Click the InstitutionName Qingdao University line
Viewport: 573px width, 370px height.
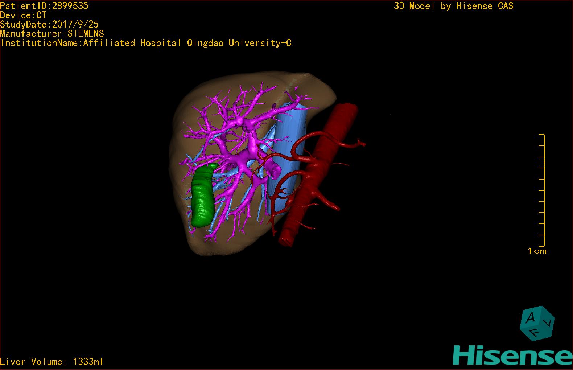pyautogui.click(x=145, y=43)
